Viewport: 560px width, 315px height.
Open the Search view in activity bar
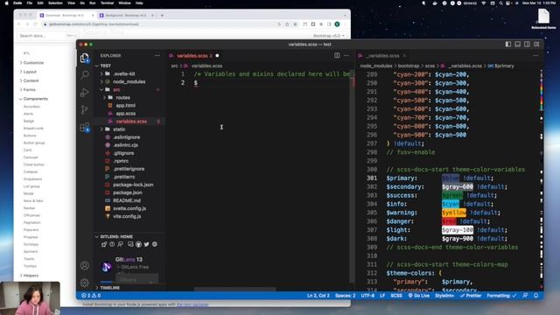pos(85,74)
